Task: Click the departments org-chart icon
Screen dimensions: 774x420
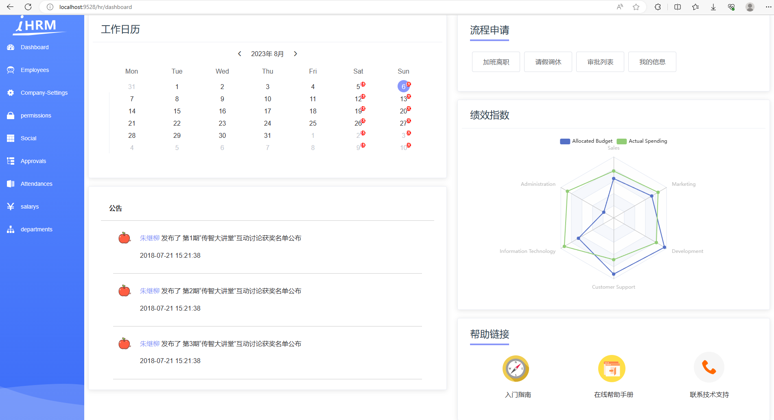Action: pos(11,229)
